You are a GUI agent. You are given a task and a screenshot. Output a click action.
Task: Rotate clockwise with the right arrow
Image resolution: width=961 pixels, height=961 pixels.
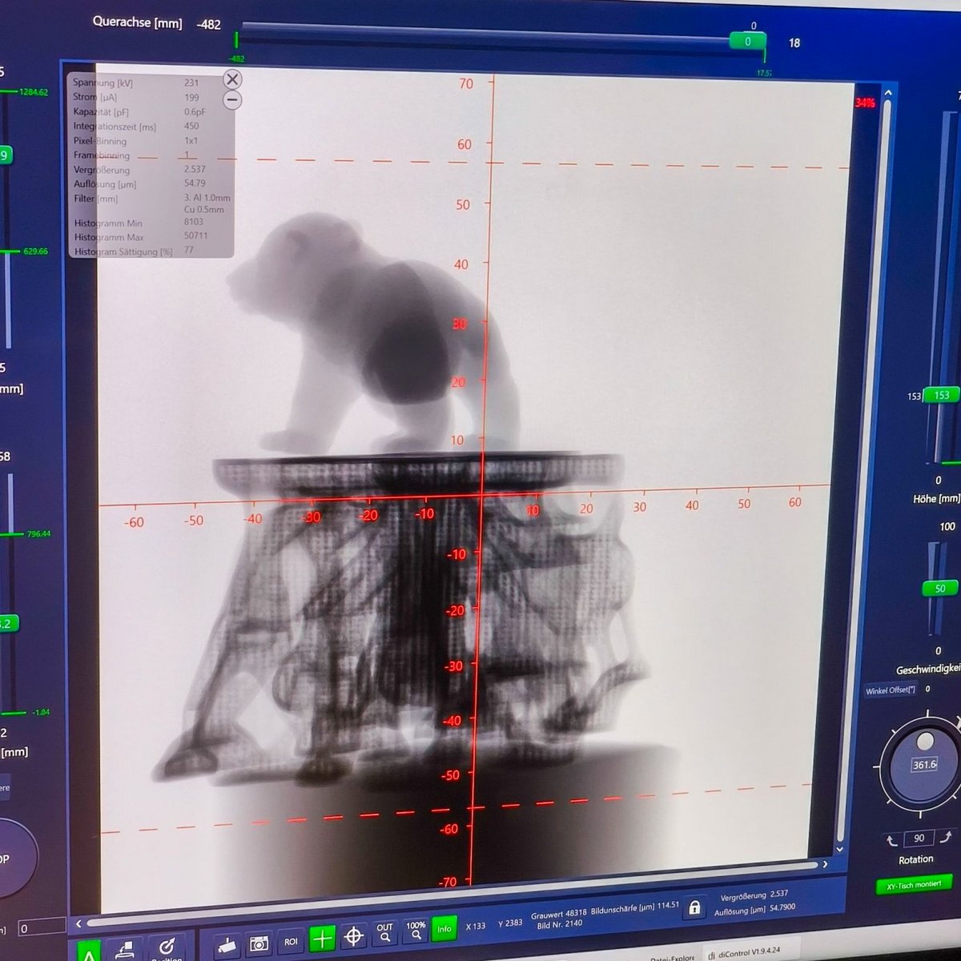click(x=946, y=837)
